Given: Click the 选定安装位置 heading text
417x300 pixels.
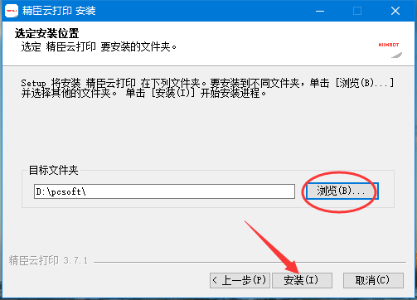Looking at the screenshot, I should 47,33.
